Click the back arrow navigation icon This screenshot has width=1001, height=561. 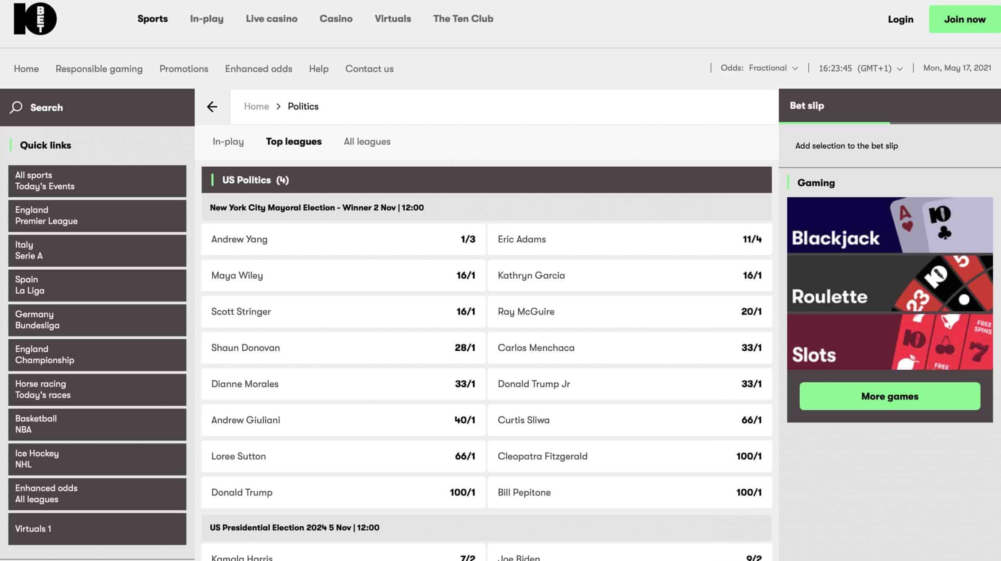212,105
